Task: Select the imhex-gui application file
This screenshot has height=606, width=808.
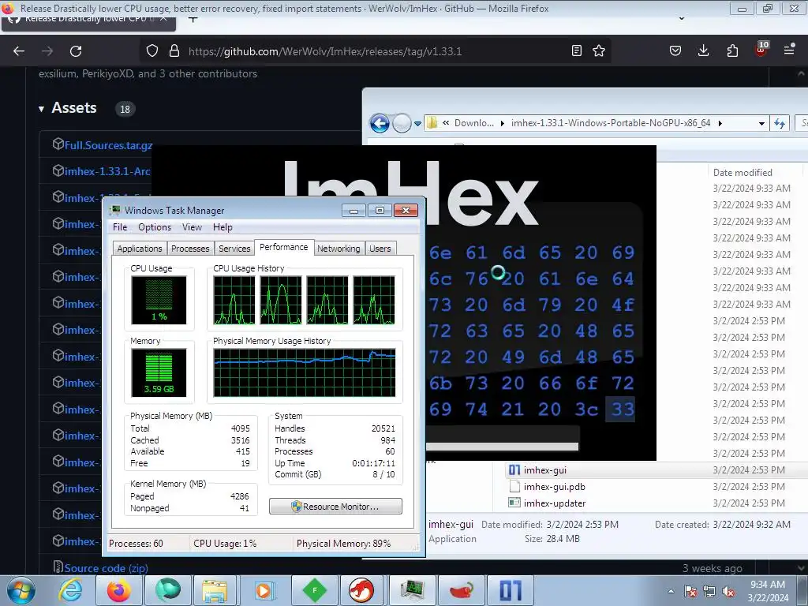Action: (x=544, y=470)
